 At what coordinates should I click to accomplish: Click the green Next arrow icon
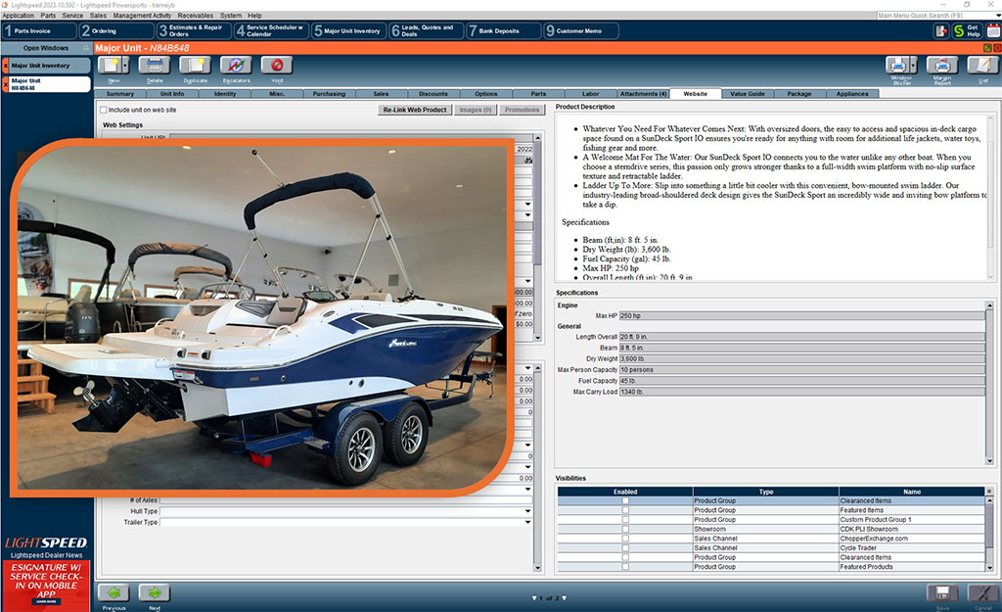(x=155, y=592)
